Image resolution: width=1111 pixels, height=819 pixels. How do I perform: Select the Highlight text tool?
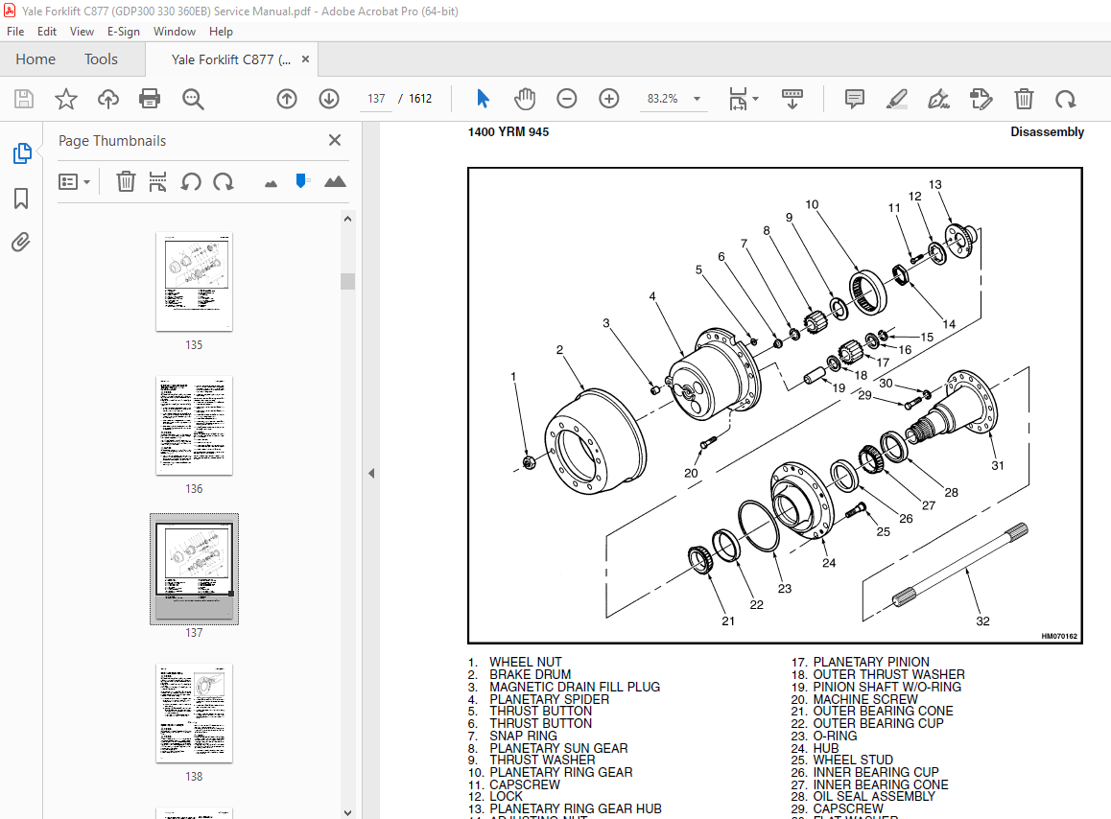click(896, 99)
